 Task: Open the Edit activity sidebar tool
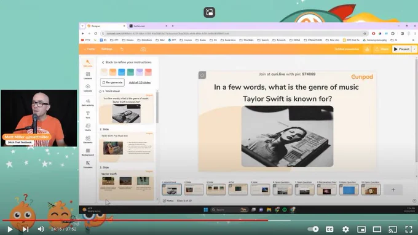click(x=88, y=103)
